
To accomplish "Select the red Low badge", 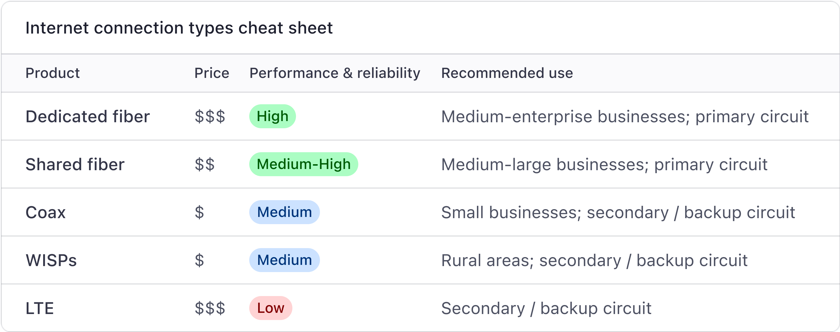I will (x=271, y=308).
